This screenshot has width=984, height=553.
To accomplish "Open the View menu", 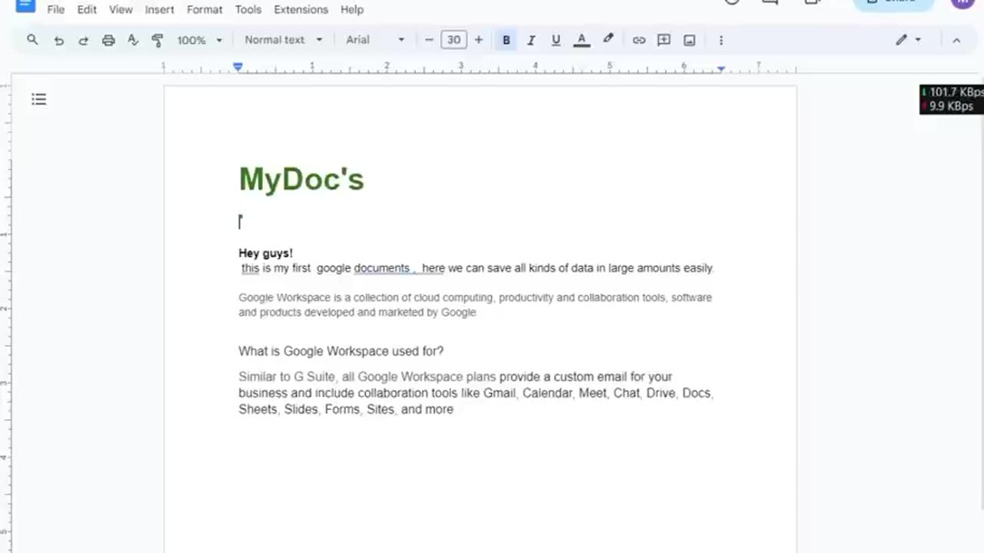I will [121, 10].
